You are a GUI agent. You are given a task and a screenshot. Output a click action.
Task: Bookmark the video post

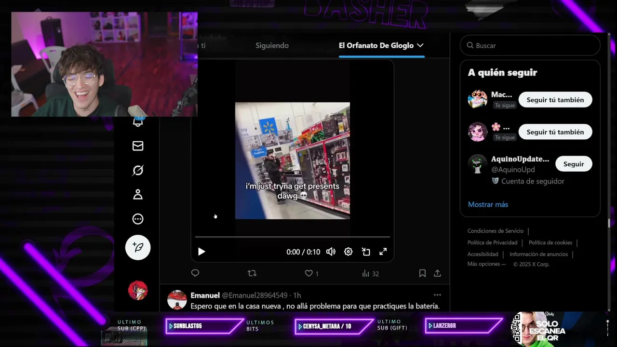422,273
